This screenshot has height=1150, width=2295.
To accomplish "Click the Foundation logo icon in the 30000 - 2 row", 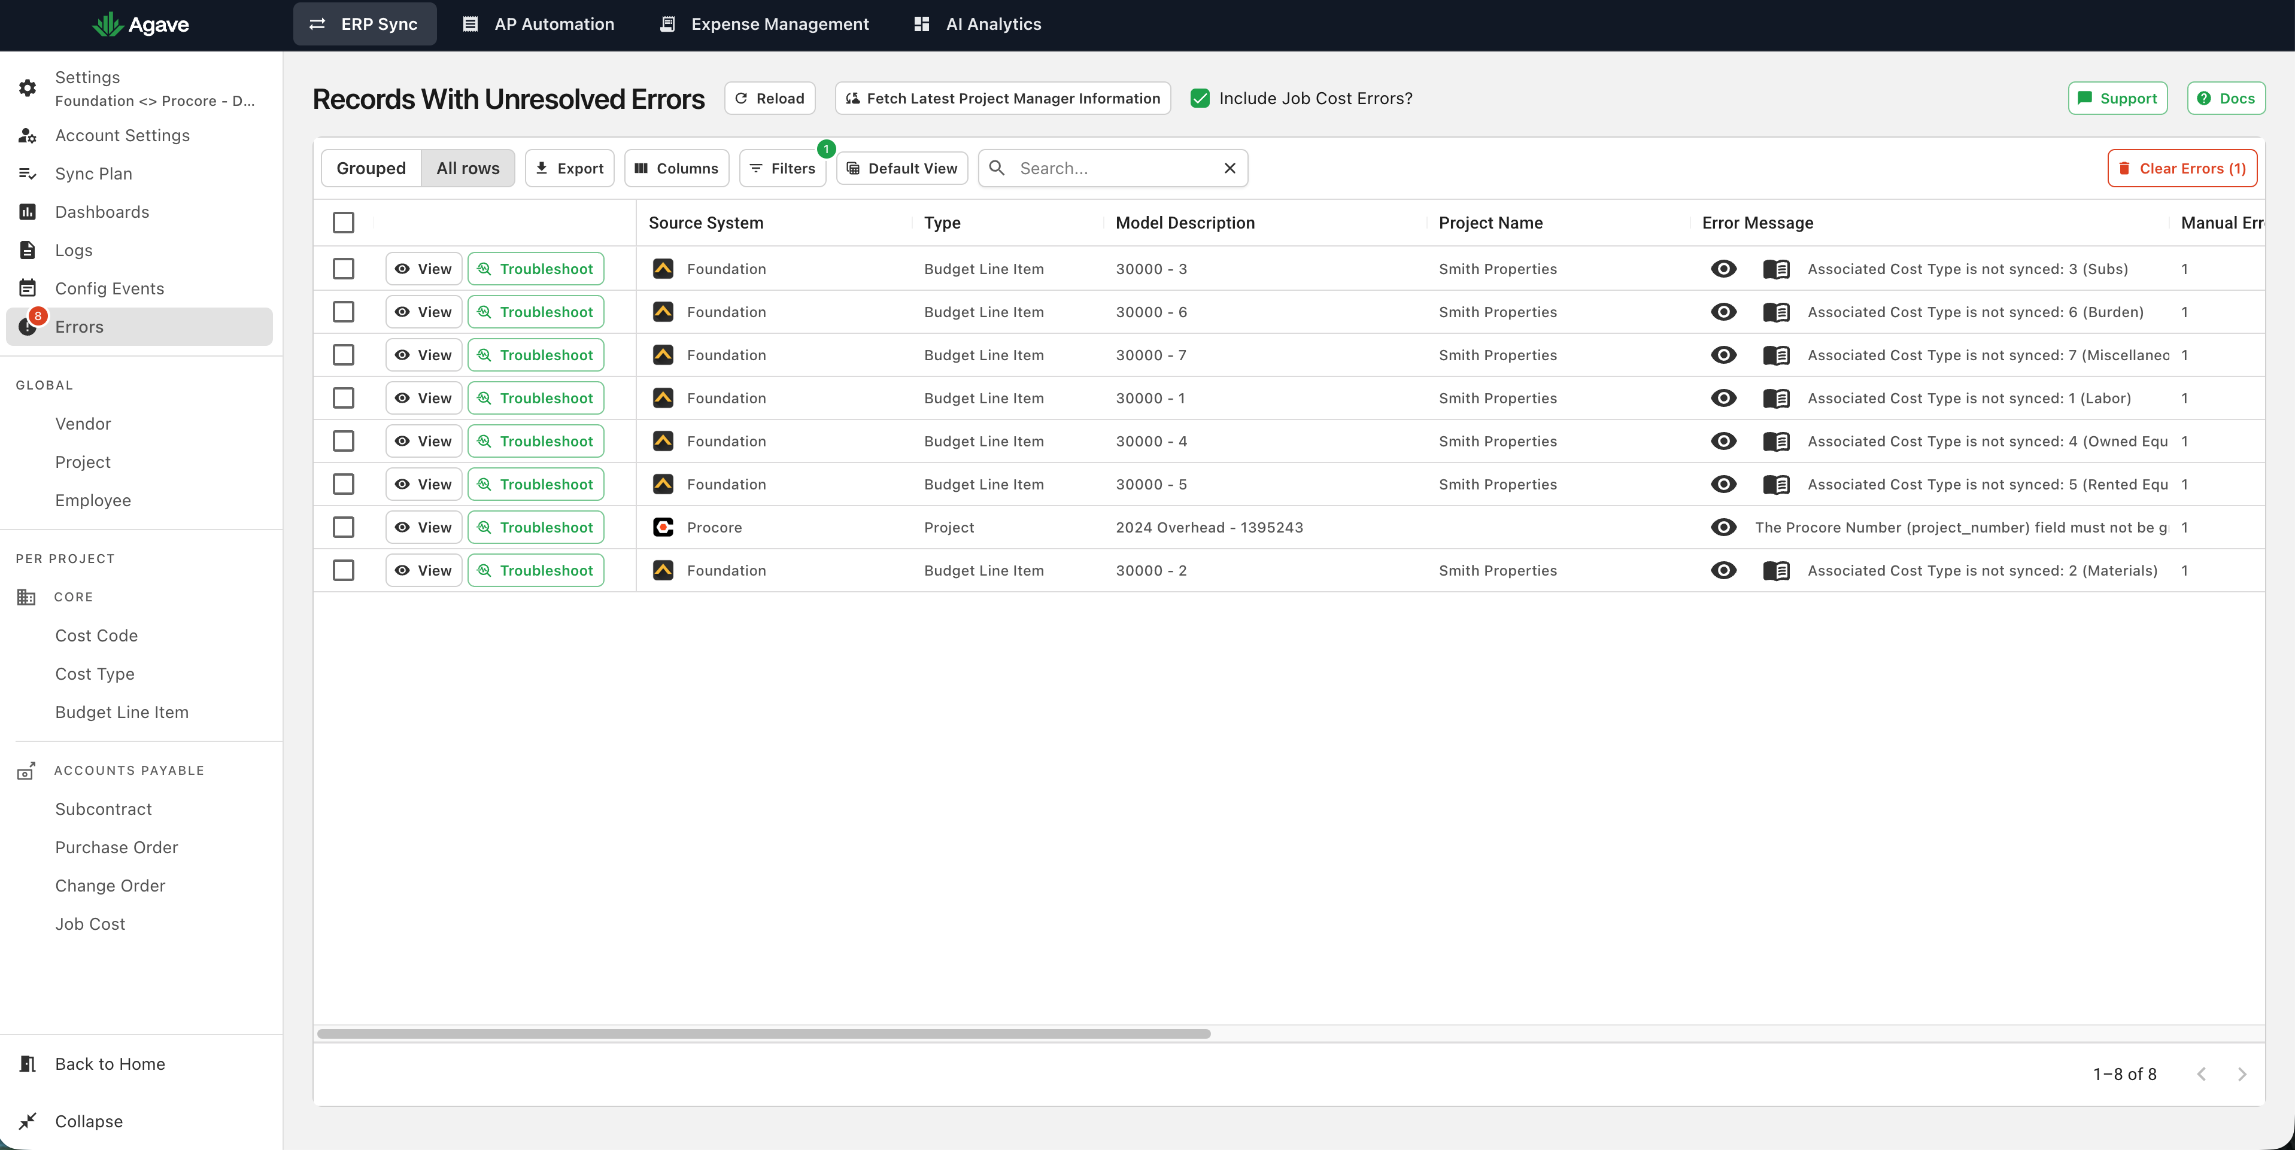I will pyautogui.click(x=663, y=570).
